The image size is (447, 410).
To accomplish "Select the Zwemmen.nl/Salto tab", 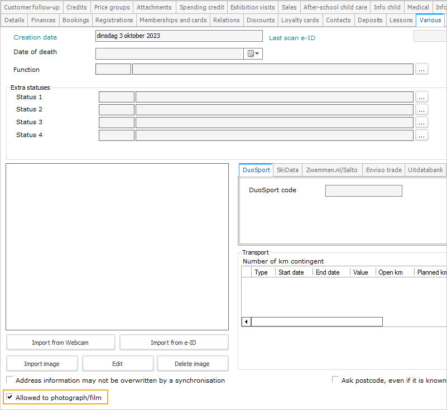I will [332, 170].
